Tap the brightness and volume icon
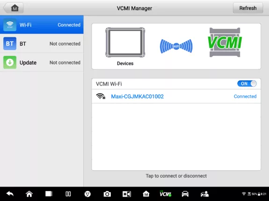Viewport: 269px width, 201px height. coord(127,194)
